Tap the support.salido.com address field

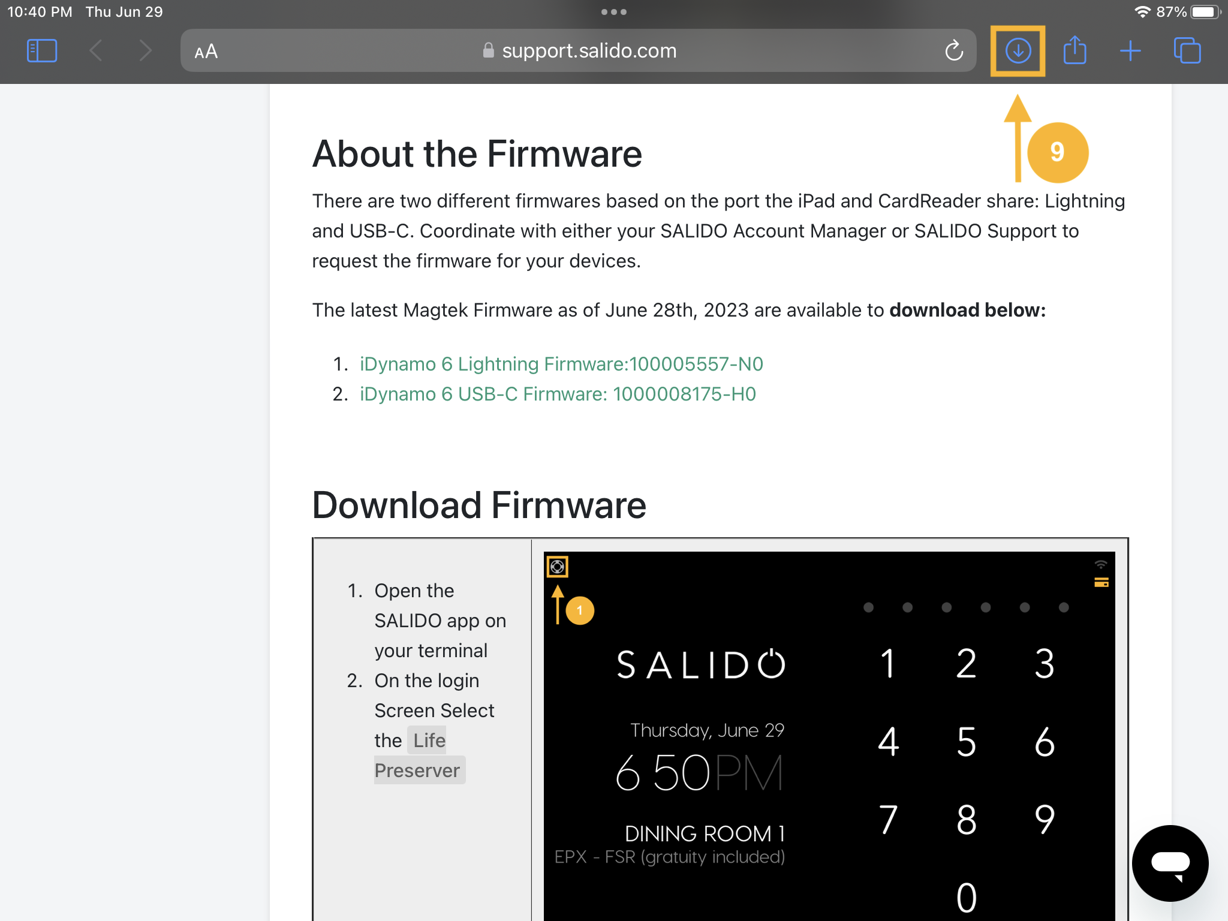[x=578, y=51]
